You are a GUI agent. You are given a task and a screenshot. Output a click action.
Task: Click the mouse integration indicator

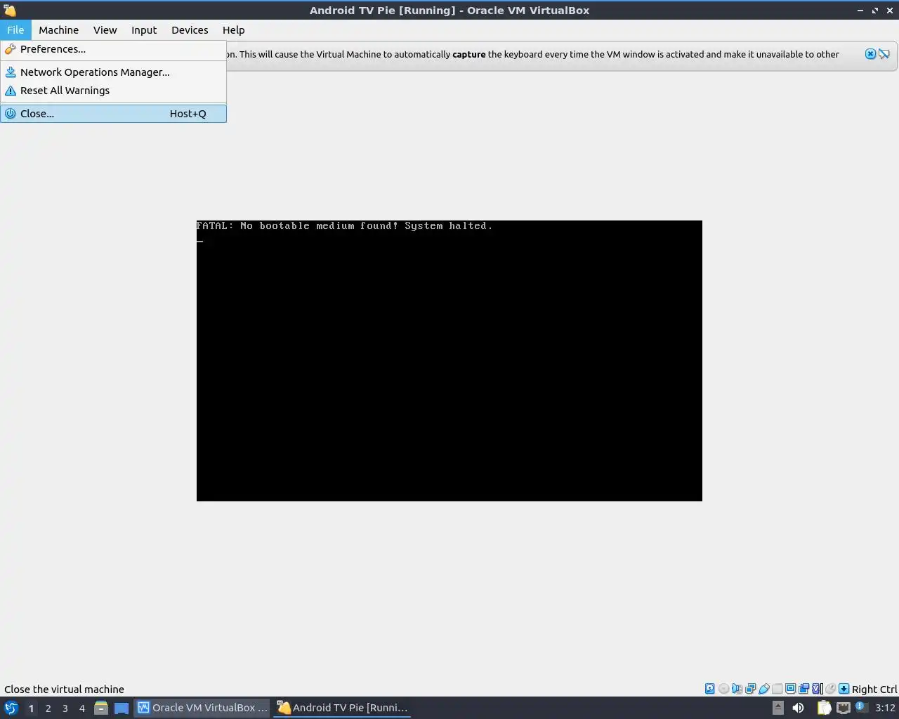coord(830,689)
